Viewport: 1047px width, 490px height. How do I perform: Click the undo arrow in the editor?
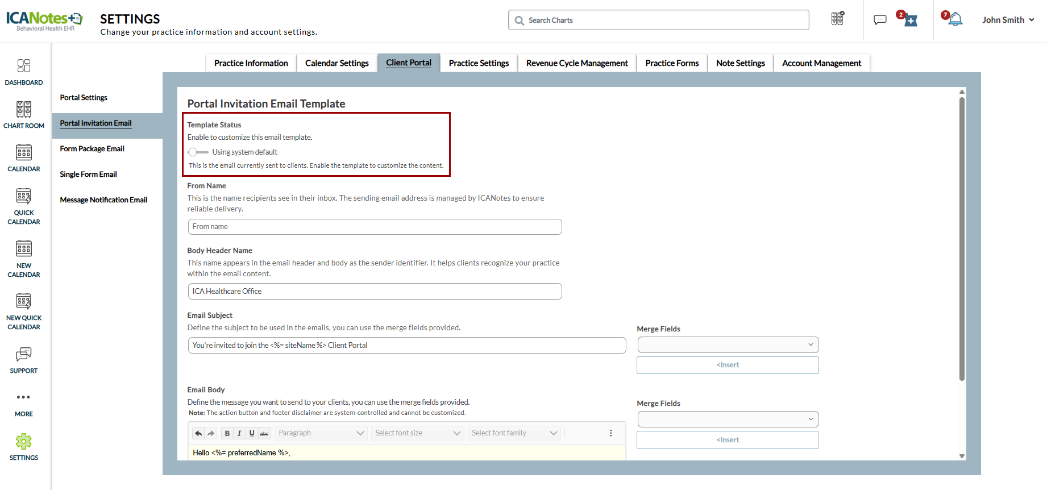click(x=198, y=433)
